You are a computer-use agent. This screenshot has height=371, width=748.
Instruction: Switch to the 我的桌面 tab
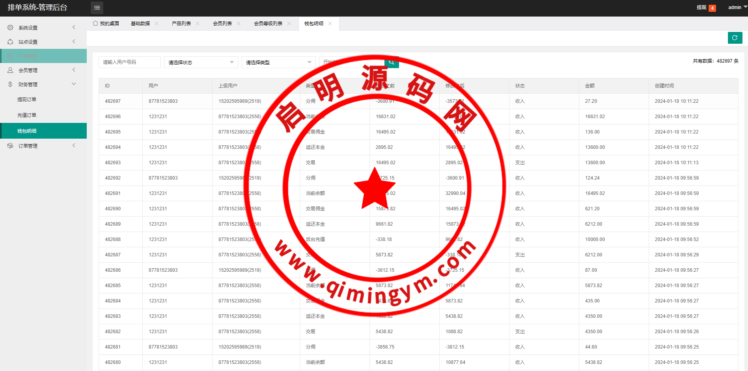coord(106,24)
